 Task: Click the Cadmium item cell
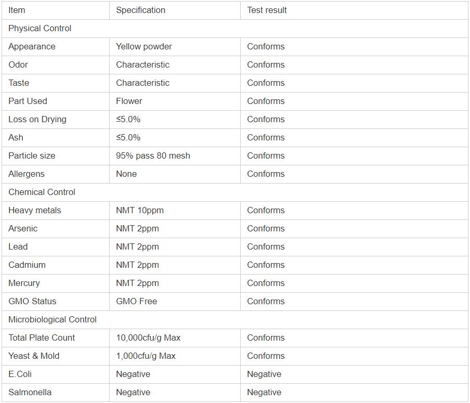click(x=27, y=265)
